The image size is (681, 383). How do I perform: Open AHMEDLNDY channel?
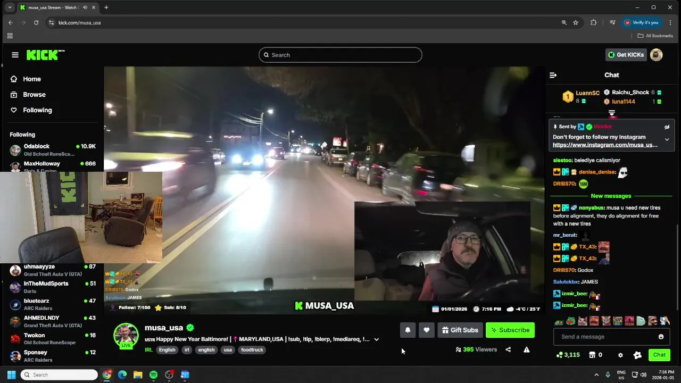pyautogui.click(x=52, y=321)
